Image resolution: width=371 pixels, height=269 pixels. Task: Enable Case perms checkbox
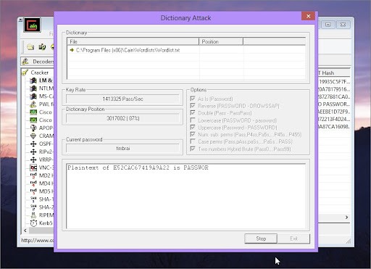[193, 141]
